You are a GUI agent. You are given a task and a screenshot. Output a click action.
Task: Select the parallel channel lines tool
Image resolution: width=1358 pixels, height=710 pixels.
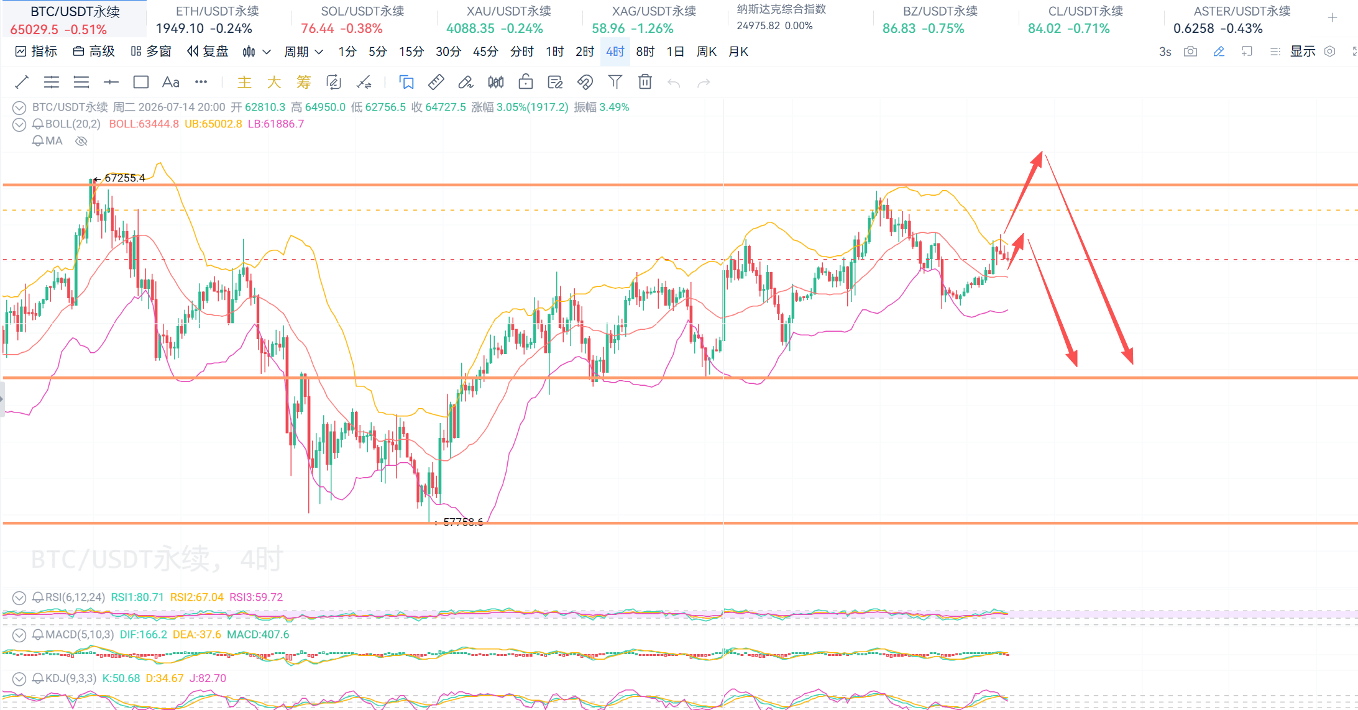tap(52, 82)
